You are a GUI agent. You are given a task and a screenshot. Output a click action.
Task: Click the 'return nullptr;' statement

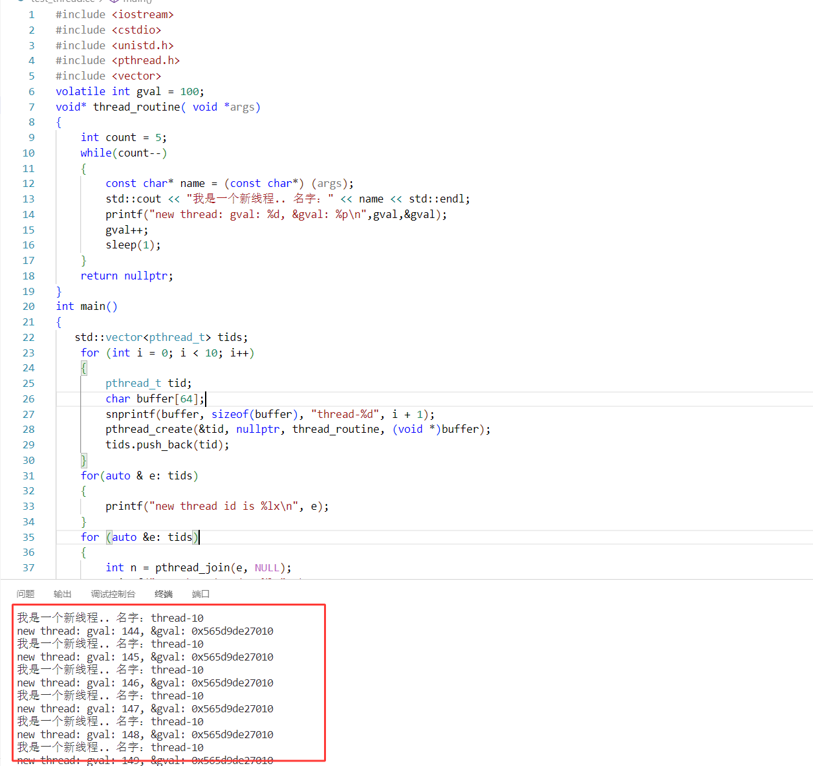click(x=127, y=276)
